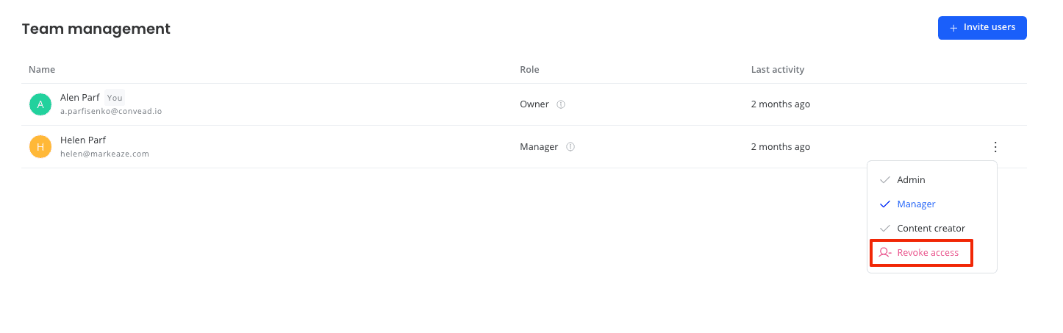This screenshot has height=333, width=1063.
Task: Click the Name column header
Action: coord(42,70)
